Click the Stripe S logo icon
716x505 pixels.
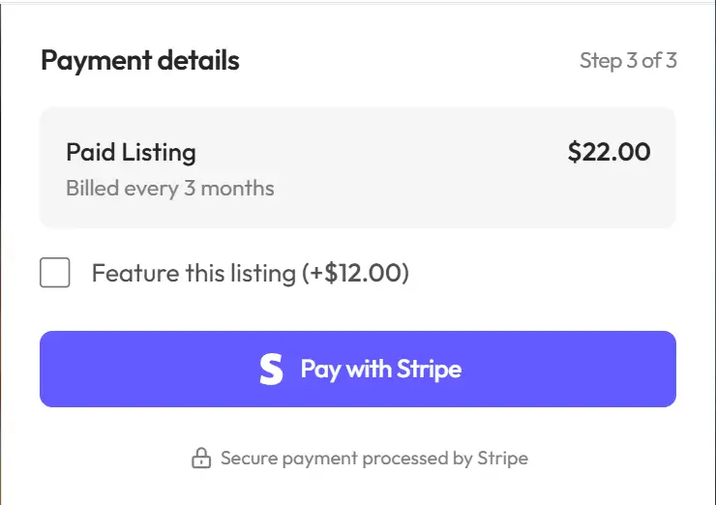[272, 370]
